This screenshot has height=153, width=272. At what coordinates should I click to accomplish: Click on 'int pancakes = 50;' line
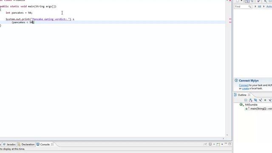[x=19, y=13]
